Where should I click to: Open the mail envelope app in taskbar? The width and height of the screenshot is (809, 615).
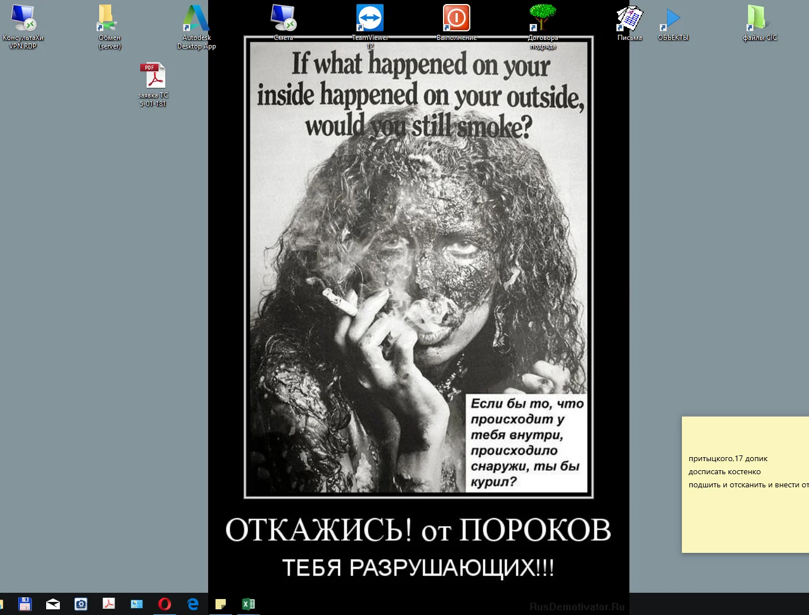point(53,604)
